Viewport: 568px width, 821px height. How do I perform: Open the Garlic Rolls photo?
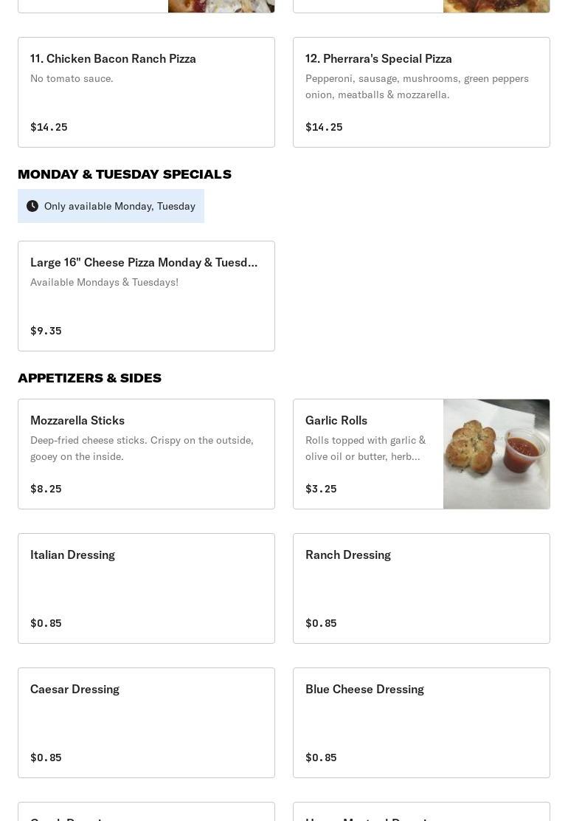click(496, 454)
